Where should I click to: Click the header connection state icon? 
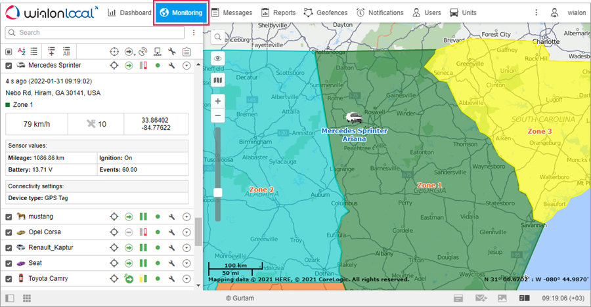coord(143,52)
